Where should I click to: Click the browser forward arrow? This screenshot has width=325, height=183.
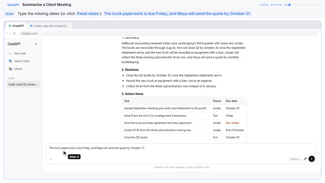[10, 34]
